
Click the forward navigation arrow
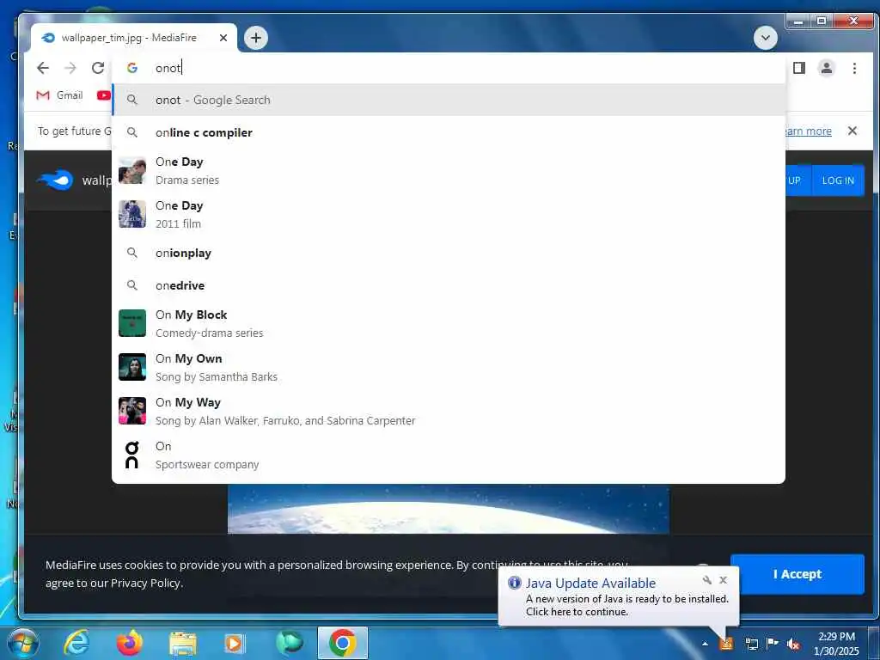[x=70, y=68]
